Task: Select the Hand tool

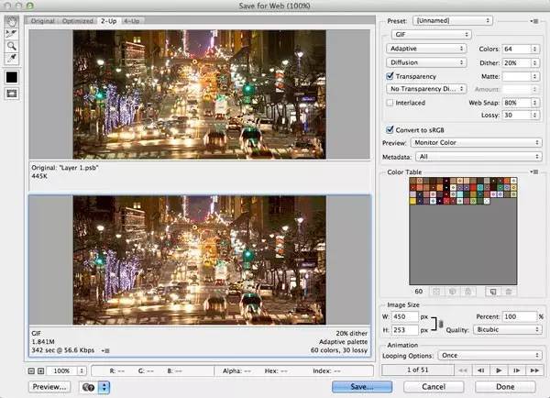Action: 13,21
